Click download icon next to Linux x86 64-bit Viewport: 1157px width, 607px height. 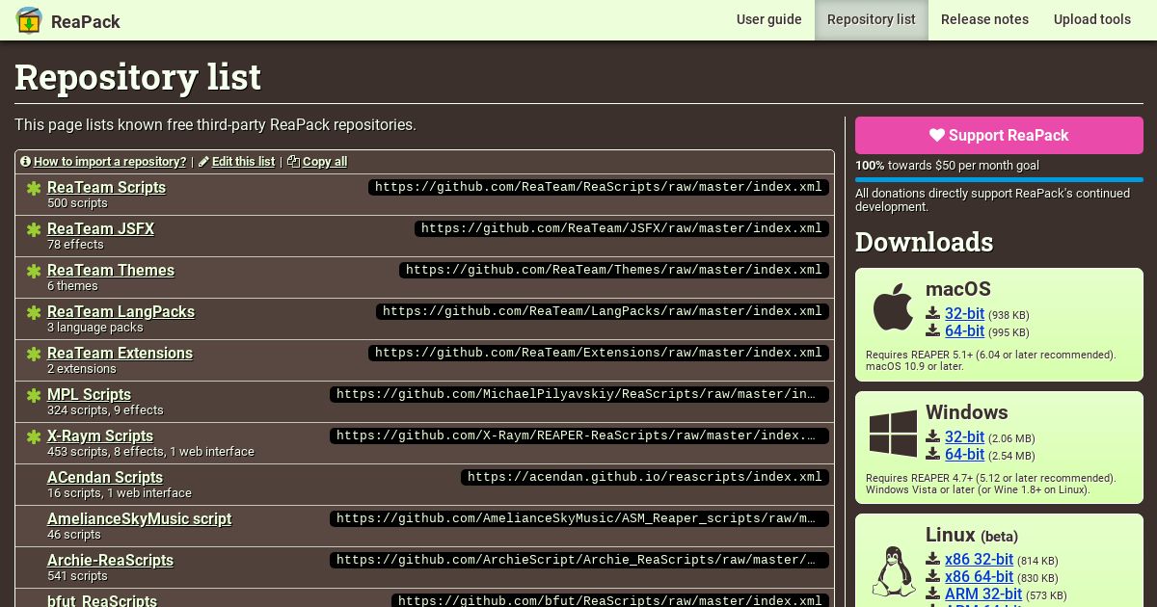932,576
